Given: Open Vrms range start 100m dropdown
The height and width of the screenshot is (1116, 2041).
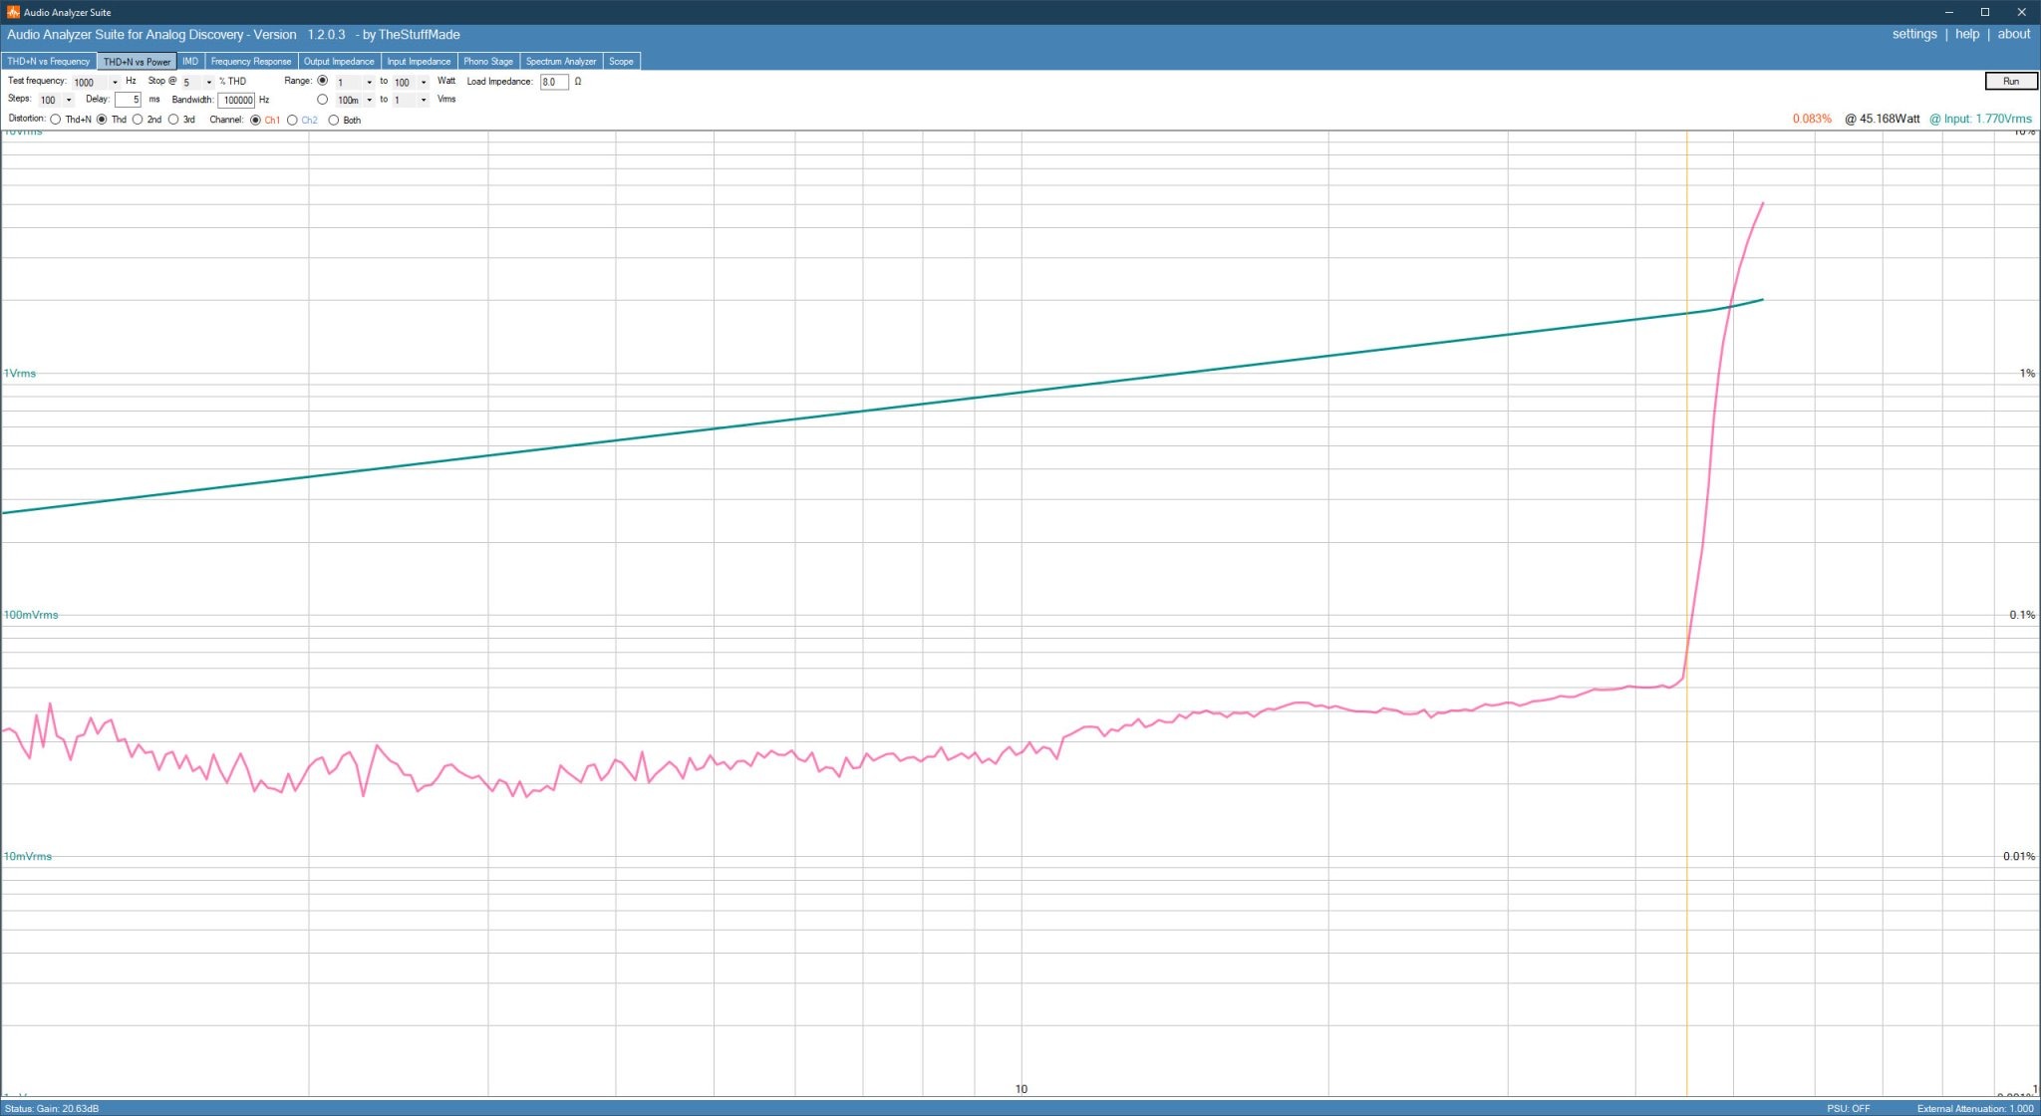Looking at the screenshot, I should (x=369, y=100).
